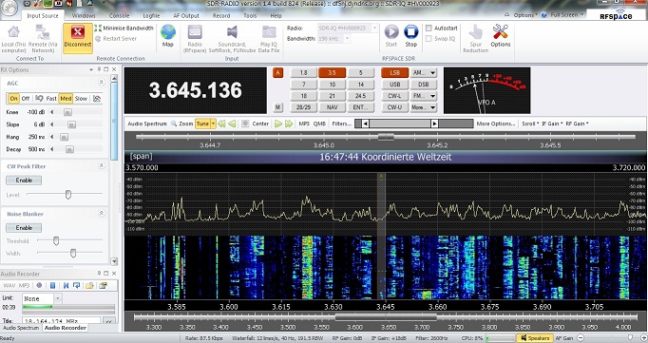Screen dimensions: 648x343
Task: Toggle the Swap IQ checkbox
Action: click(x=429, y=38)
